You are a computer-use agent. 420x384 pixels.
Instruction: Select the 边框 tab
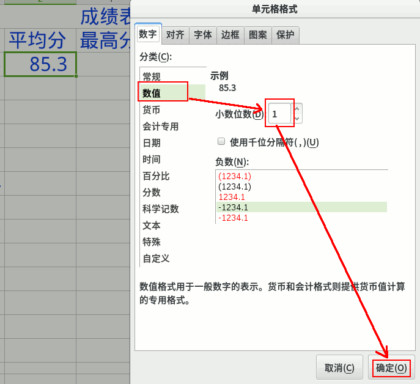click(230, 35)
